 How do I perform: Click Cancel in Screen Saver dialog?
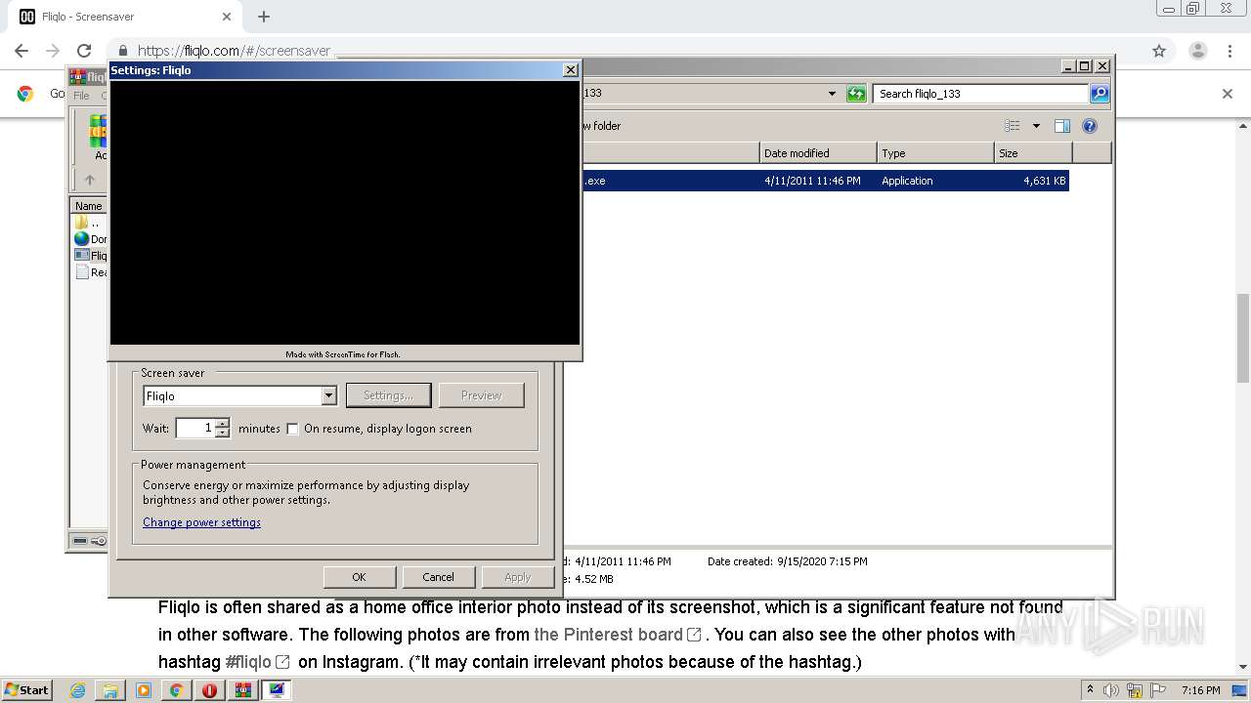click(438, 577)
